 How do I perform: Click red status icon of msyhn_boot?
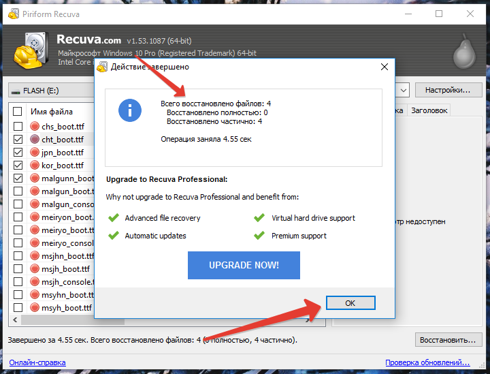[x=35, y=294]
